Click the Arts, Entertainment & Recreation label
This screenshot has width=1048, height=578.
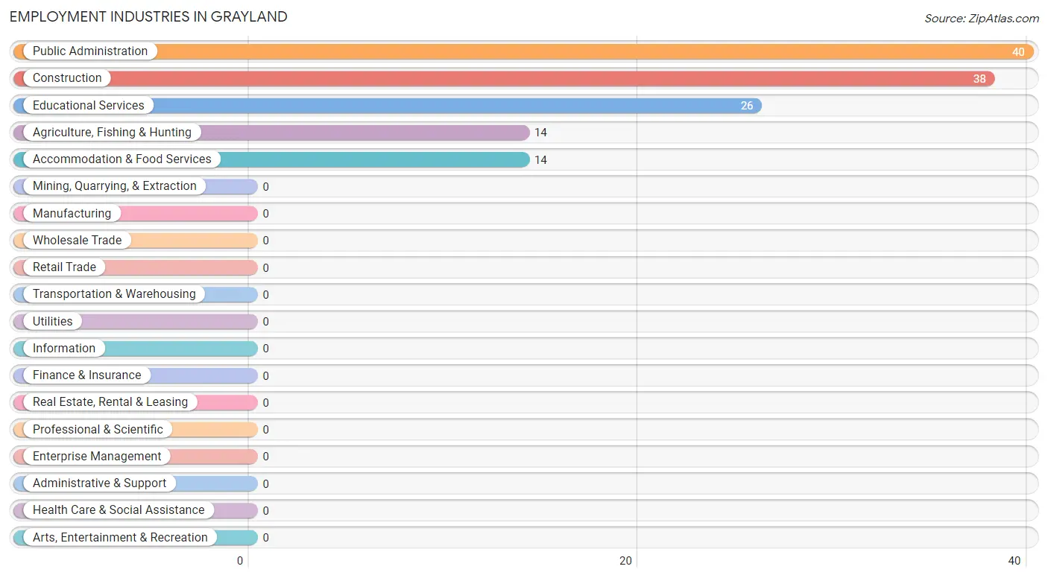coord(120,538)
